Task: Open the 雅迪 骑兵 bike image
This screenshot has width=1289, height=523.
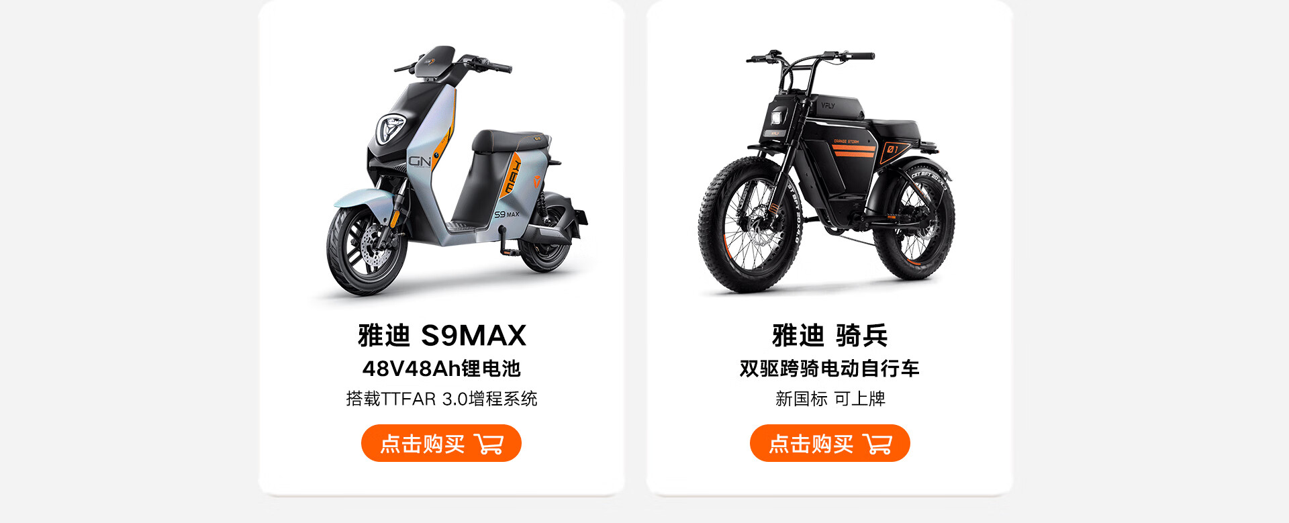Action: (826, 171)
